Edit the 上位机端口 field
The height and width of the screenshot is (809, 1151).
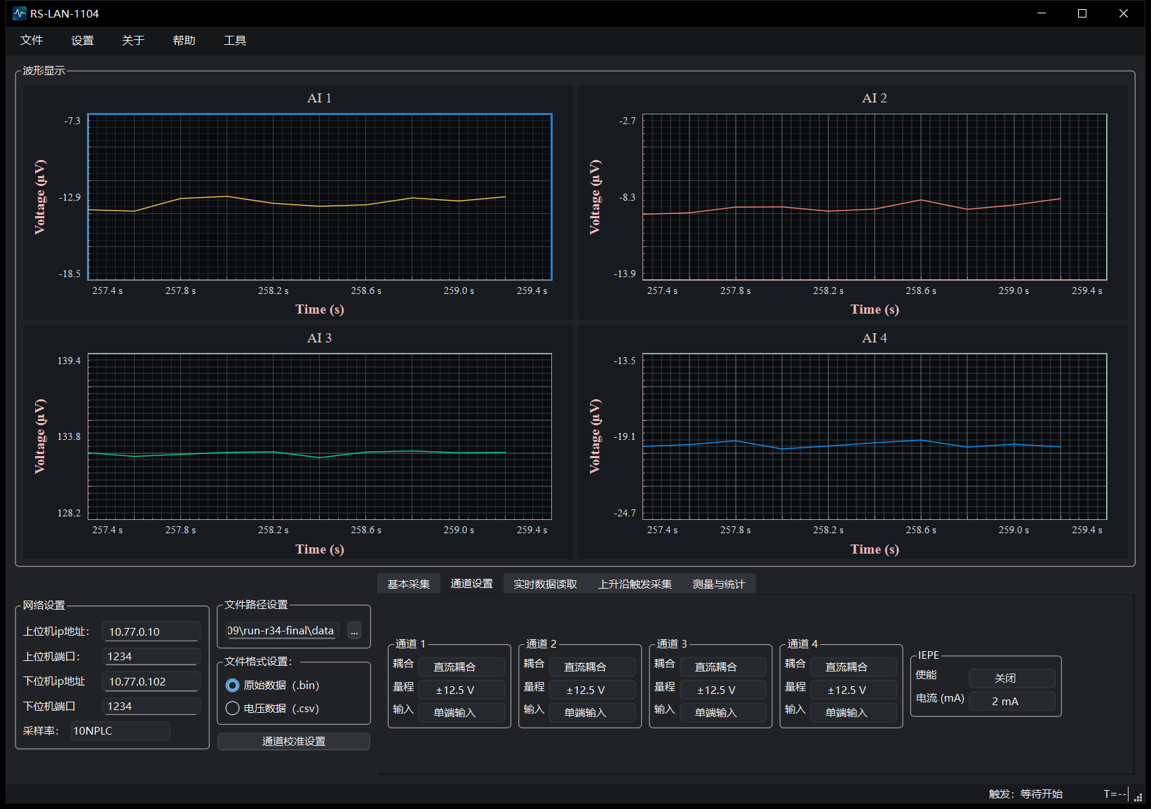[x=152, y=657]
